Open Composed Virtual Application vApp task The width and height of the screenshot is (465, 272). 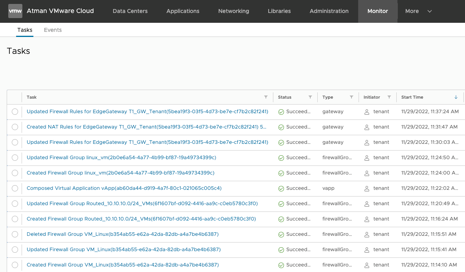[124, 188]
